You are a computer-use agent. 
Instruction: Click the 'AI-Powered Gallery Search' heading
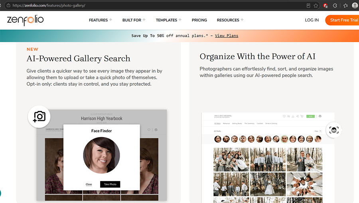tap(78, 59)
